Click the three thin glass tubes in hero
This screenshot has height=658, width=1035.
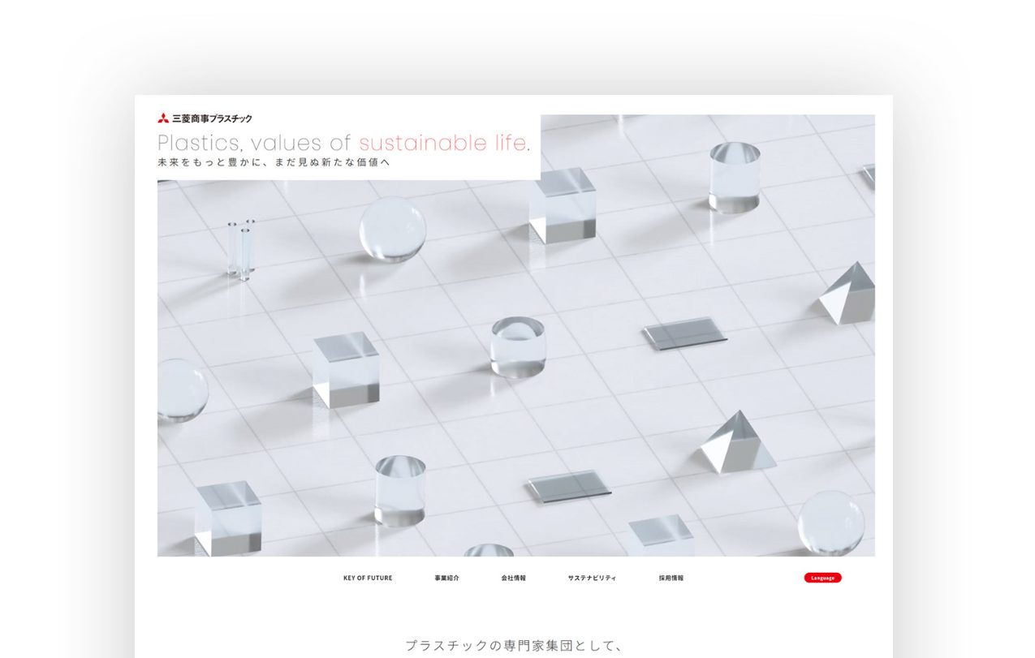tap(241, 248)
